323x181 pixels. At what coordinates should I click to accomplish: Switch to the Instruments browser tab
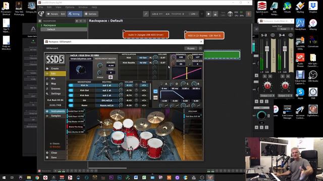point(55,111)
